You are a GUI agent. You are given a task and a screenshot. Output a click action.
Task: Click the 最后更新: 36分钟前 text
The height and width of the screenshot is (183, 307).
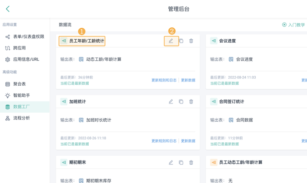point(77,78)
